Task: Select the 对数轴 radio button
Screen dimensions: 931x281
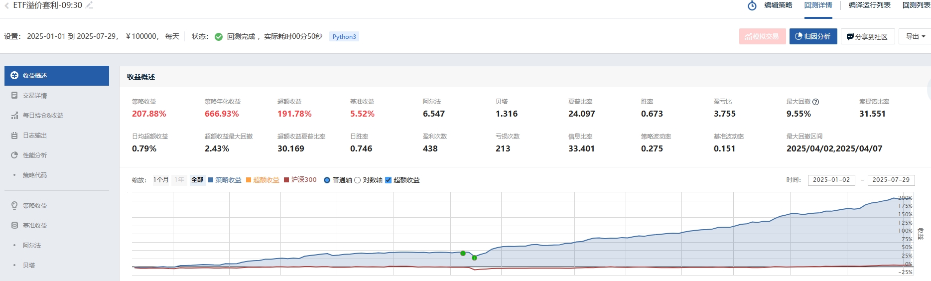Action: [x=357, y=180]
